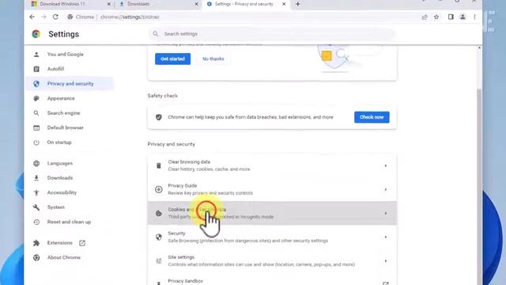Expand the Security row arrow

point(386,237)
